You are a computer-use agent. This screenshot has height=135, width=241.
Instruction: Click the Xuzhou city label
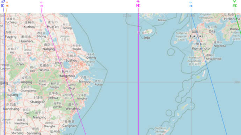click(x=29, y=27)
